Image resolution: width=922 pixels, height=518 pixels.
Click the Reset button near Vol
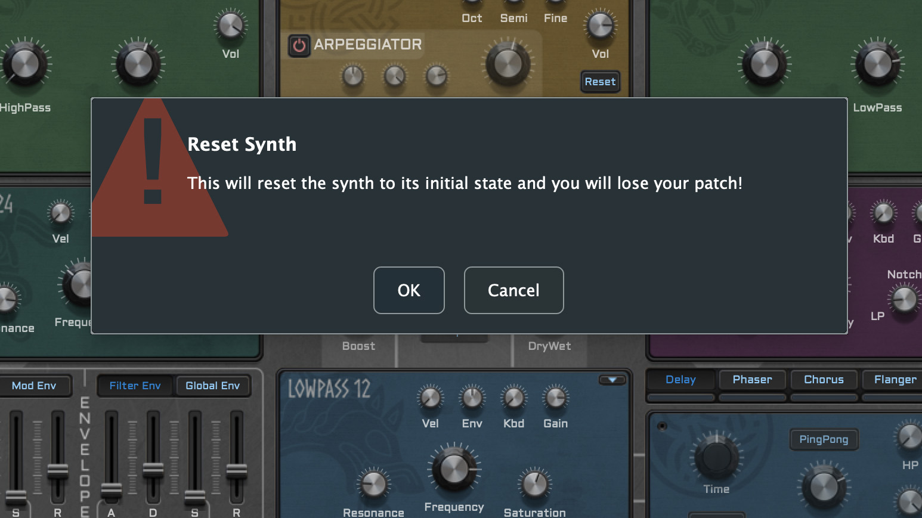click(600, 82)
